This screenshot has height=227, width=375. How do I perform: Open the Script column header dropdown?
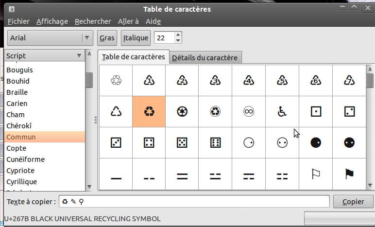click(44, 56)
